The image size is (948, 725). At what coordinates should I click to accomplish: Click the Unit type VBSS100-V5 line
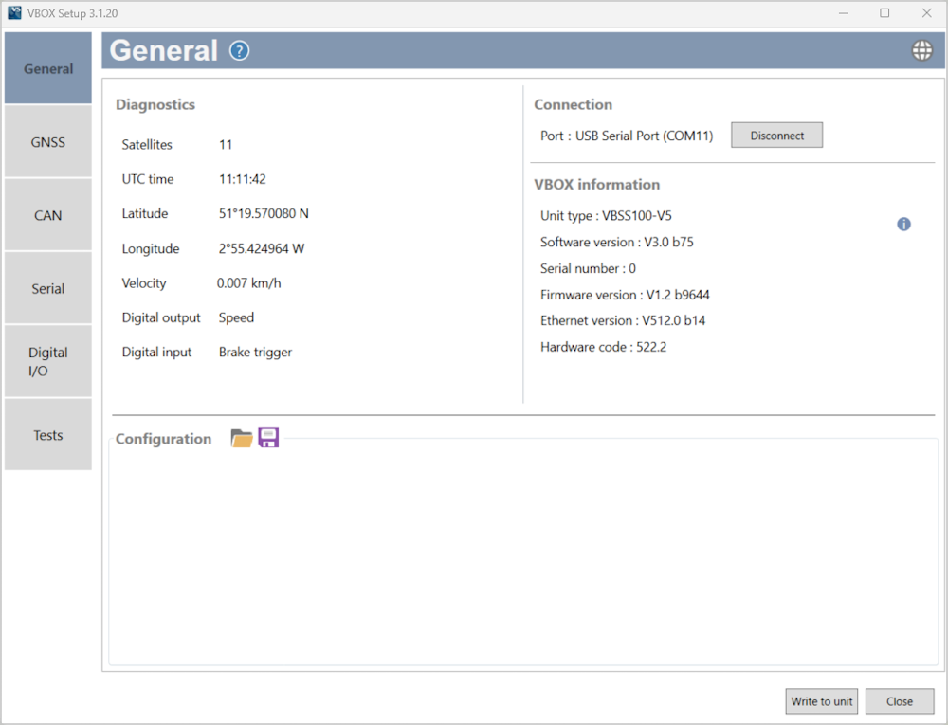click(606, 216)
